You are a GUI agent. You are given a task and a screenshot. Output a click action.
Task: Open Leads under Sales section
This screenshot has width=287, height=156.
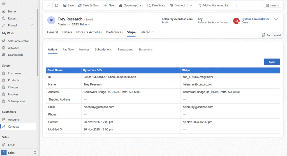[11, 145]
